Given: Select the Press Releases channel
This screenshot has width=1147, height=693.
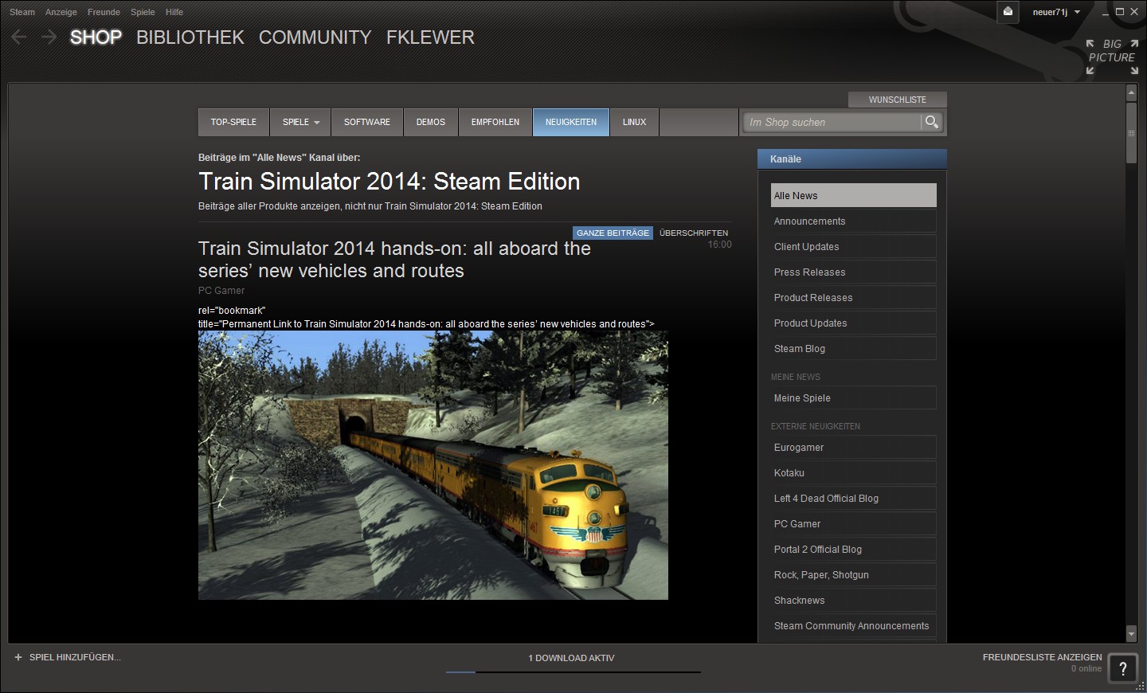Looking at the screenshot, I should (x=854, y=272).
